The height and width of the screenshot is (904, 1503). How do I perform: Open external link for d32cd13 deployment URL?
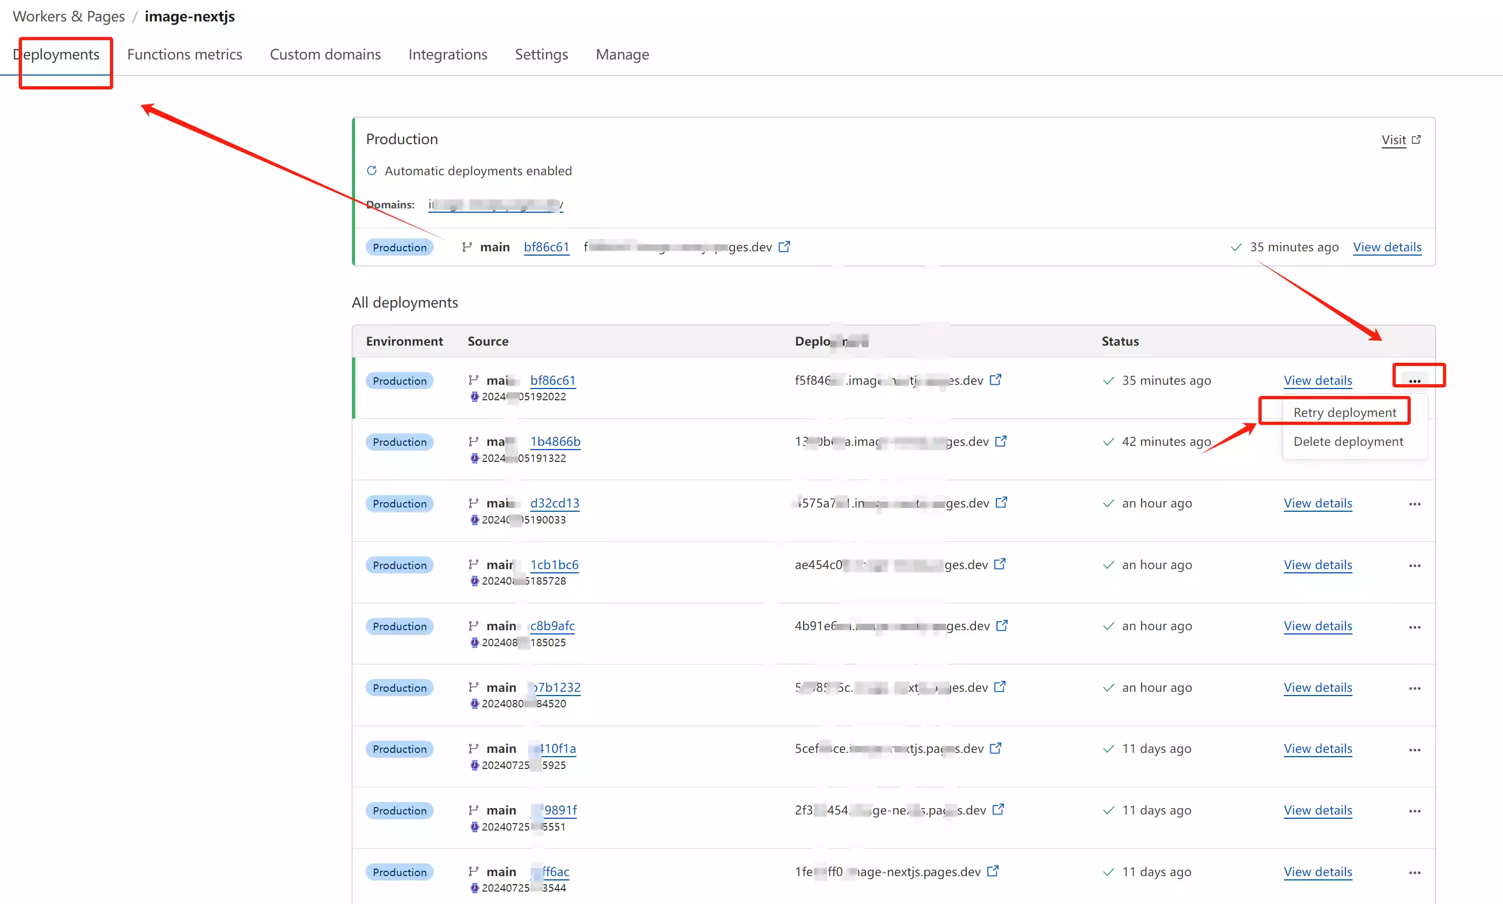click(x=1001, y=503)
